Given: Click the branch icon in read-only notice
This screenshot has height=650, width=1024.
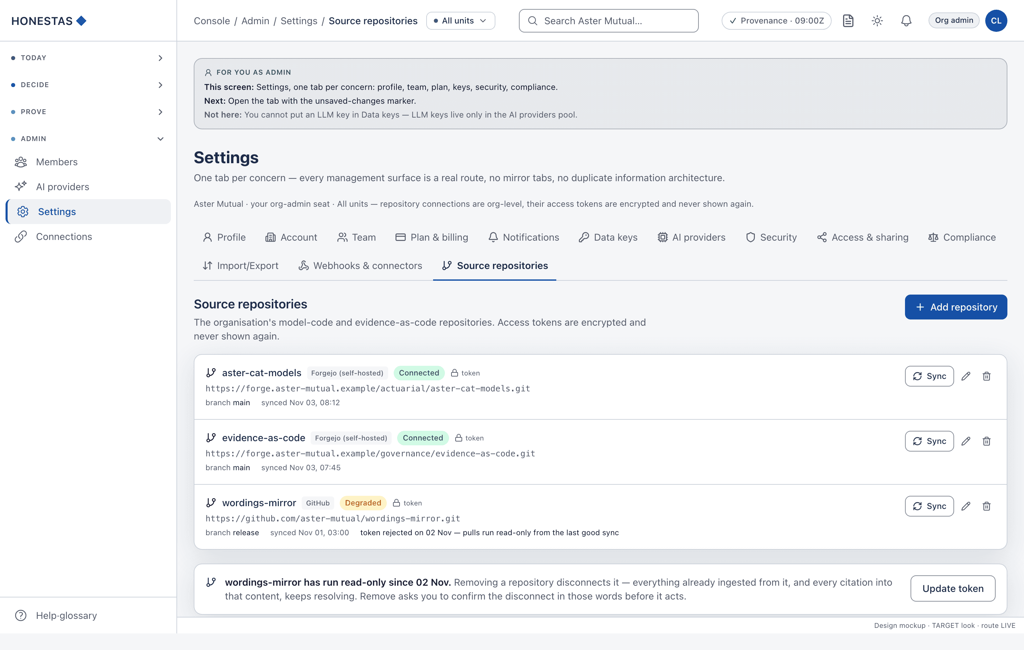Looking at the screenshot, I should click(211, 582).
